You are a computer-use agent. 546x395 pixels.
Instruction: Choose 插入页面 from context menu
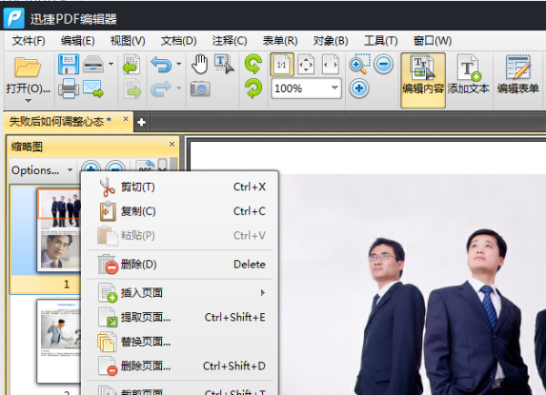[x=179, y=293]
